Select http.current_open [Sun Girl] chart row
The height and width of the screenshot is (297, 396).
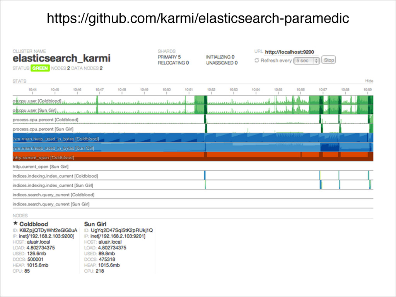coord(193,166)
